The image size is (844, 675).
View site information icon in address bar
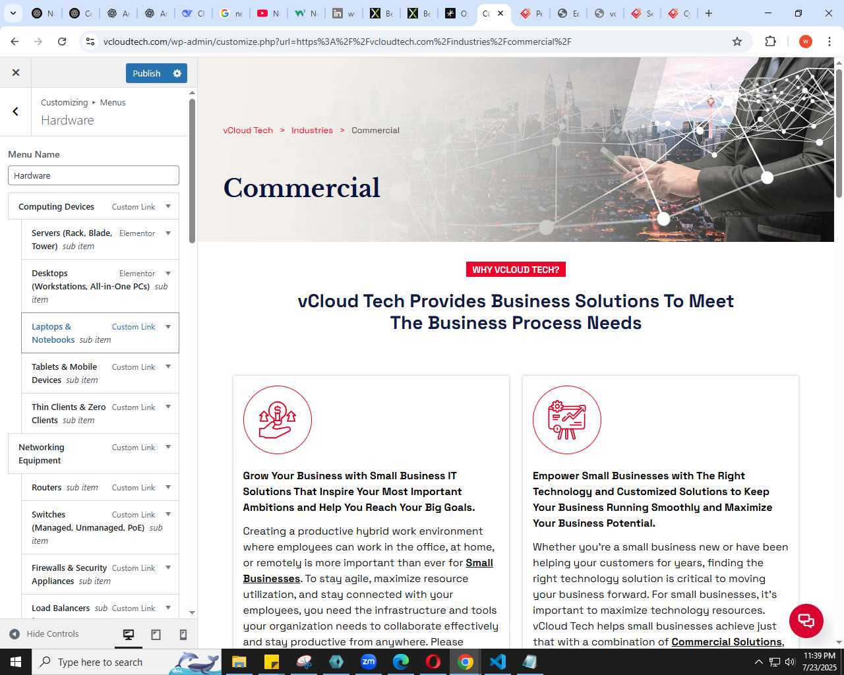pos(90,42)
